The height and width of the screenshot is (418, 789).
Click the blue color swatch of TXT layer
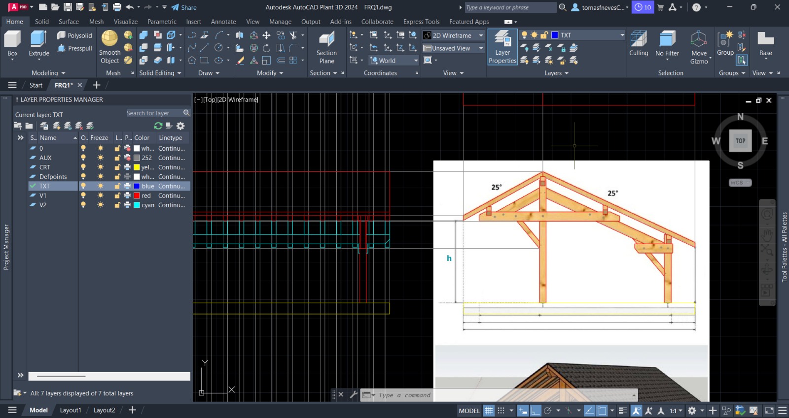[x=137, y=186]
